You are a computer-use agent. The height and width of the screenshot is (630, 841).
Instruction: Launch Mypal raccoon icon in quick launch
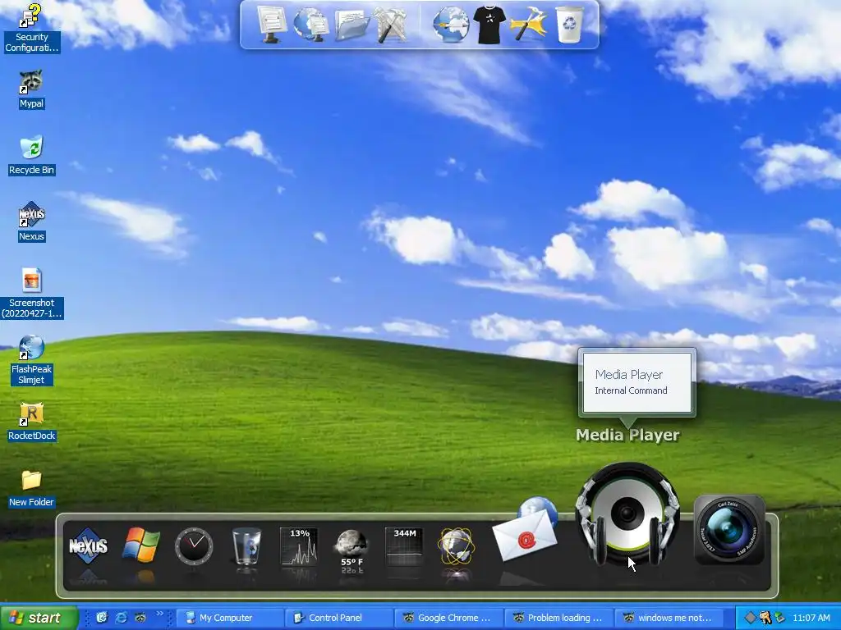(x=140, y=618)
